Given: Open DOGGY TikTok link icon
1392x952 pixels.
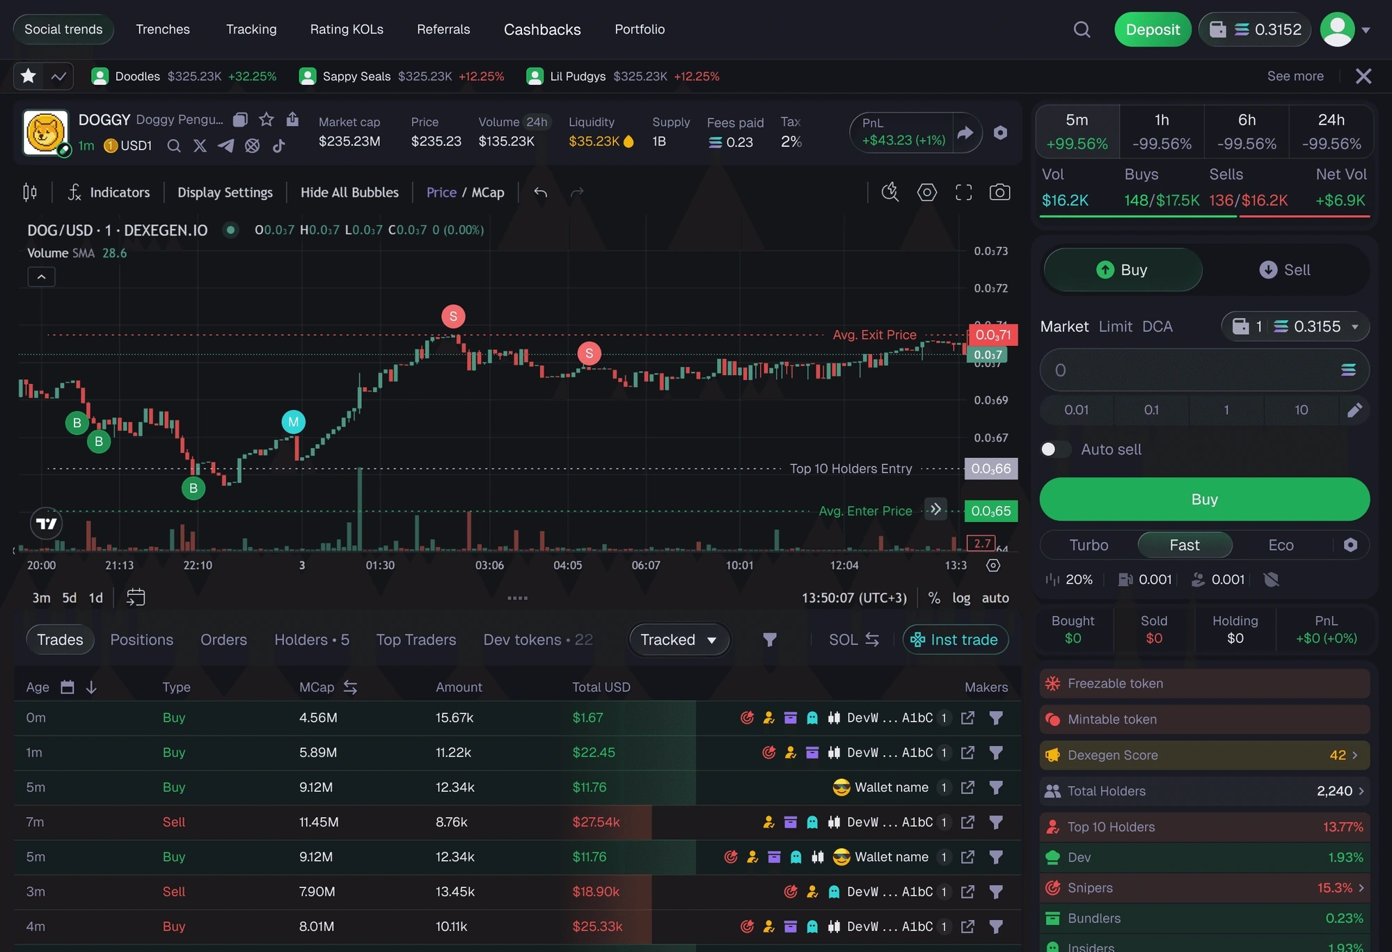Looking at the screenshot, I should pyautogui.click(x=278, y=145).
